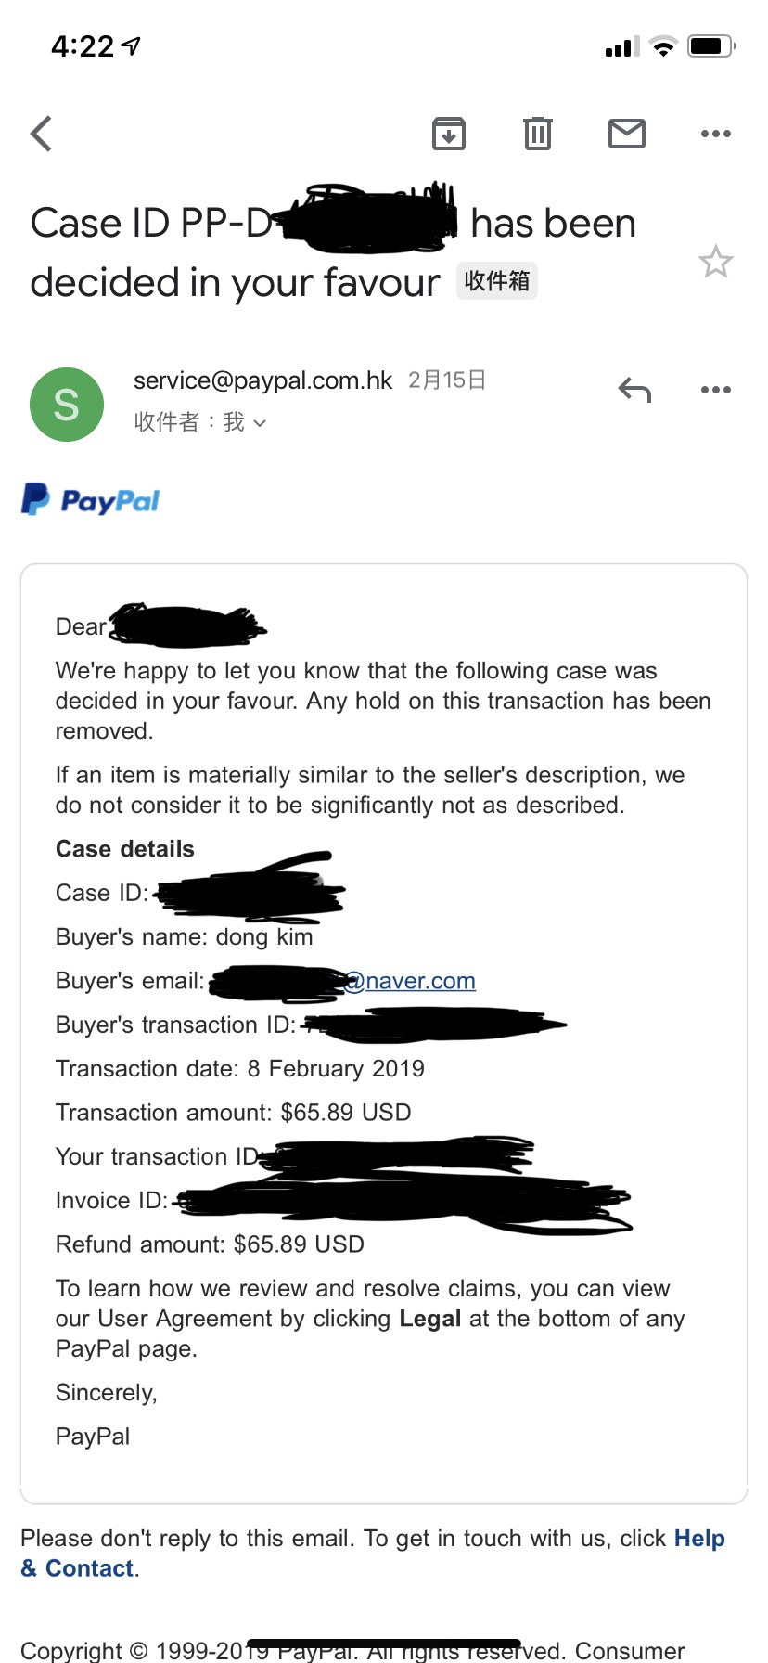Open the @naver.com buyer email link
The height and width of the screenshot is (1663, 768).
tap(409, 981)
